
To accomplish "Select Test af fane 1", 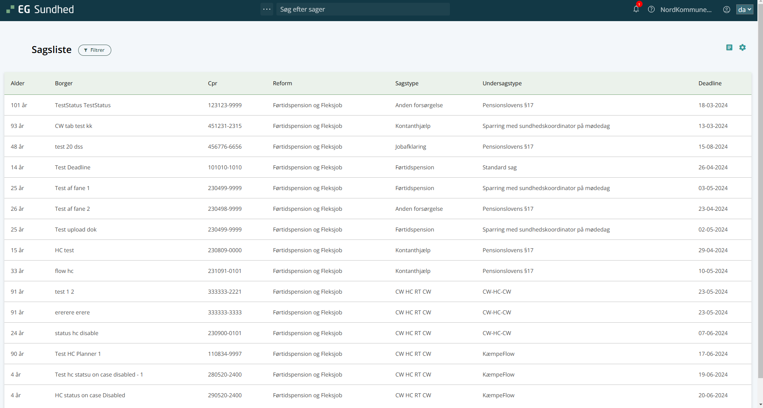I will 72,188.
